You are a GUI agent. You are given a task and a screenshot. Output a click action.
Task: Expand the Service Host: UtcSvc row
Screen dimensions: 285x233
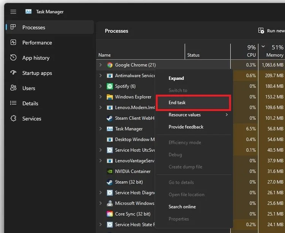[x=100, y=150]
